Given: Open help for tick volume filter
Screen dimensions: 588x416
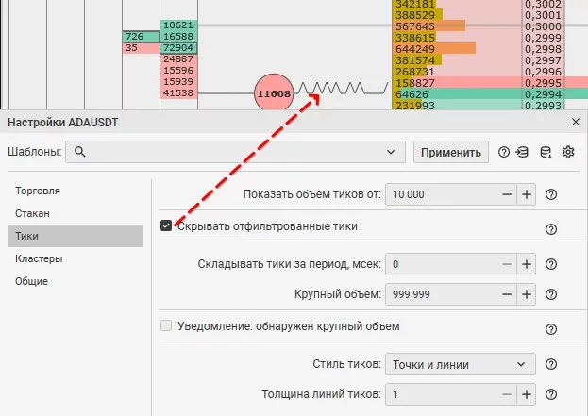Looking at the screenshot, I should click(x=551, y=194).
